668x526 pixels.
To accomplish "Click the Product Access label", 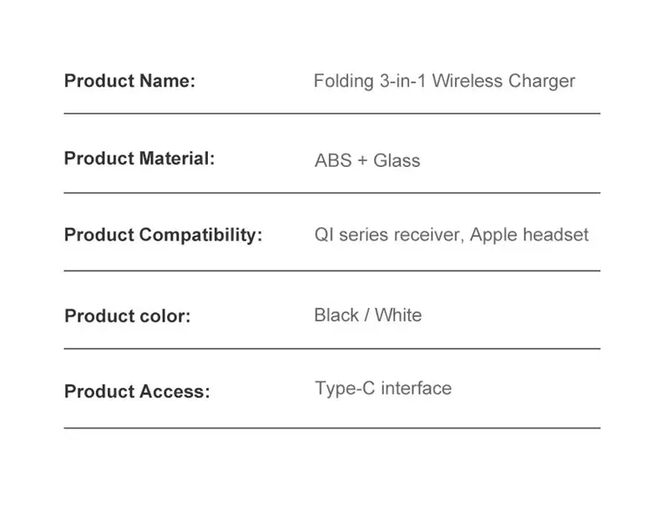I will 137,392.
